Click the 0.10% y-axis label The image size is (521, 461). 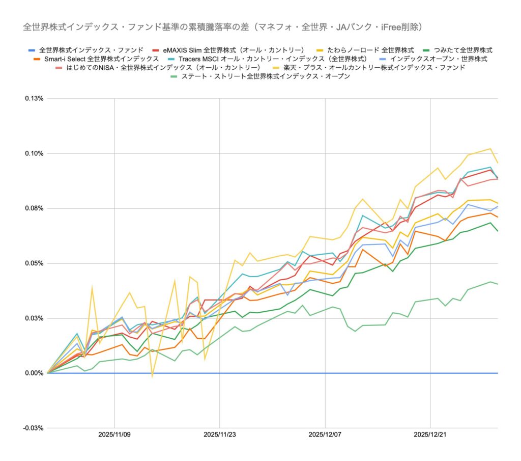(x=33, y=153)
